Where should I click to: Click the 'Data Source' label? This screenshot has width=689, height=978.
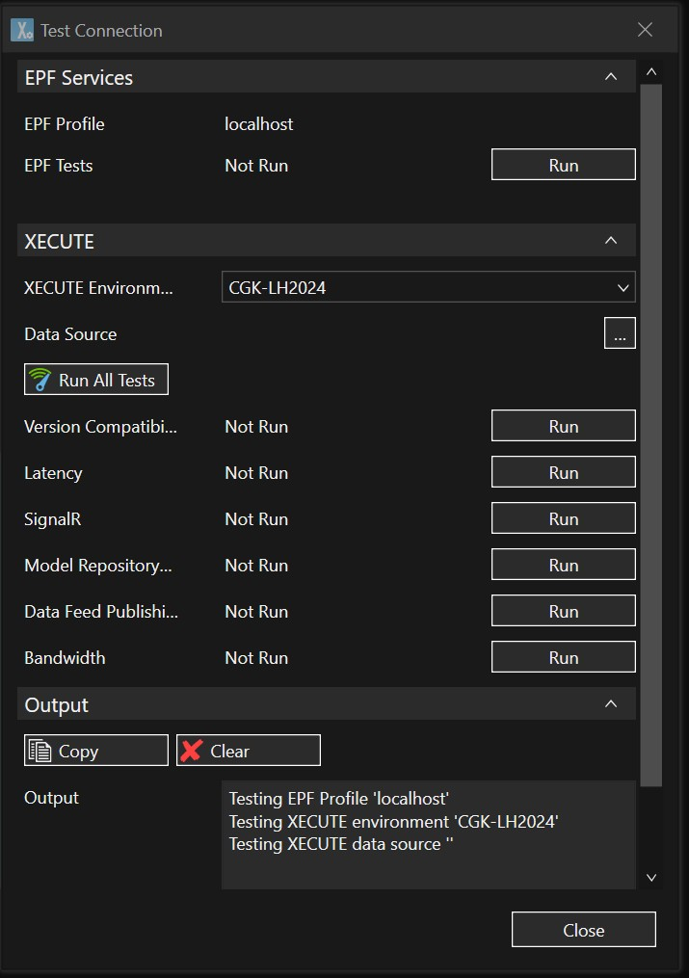click(70, 333)
